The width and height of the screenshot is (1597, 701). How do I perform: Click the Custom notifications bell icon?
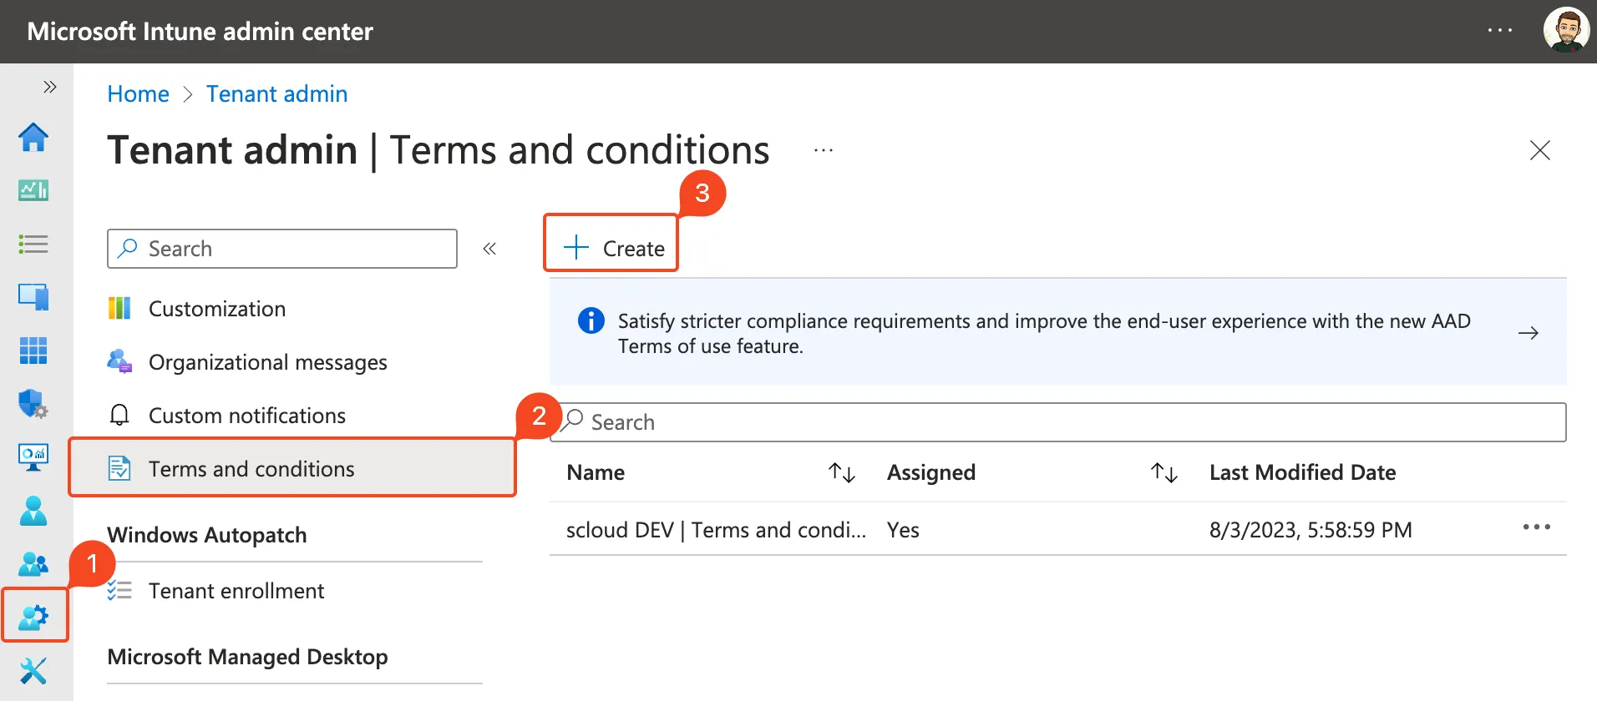tap(119, 415)
